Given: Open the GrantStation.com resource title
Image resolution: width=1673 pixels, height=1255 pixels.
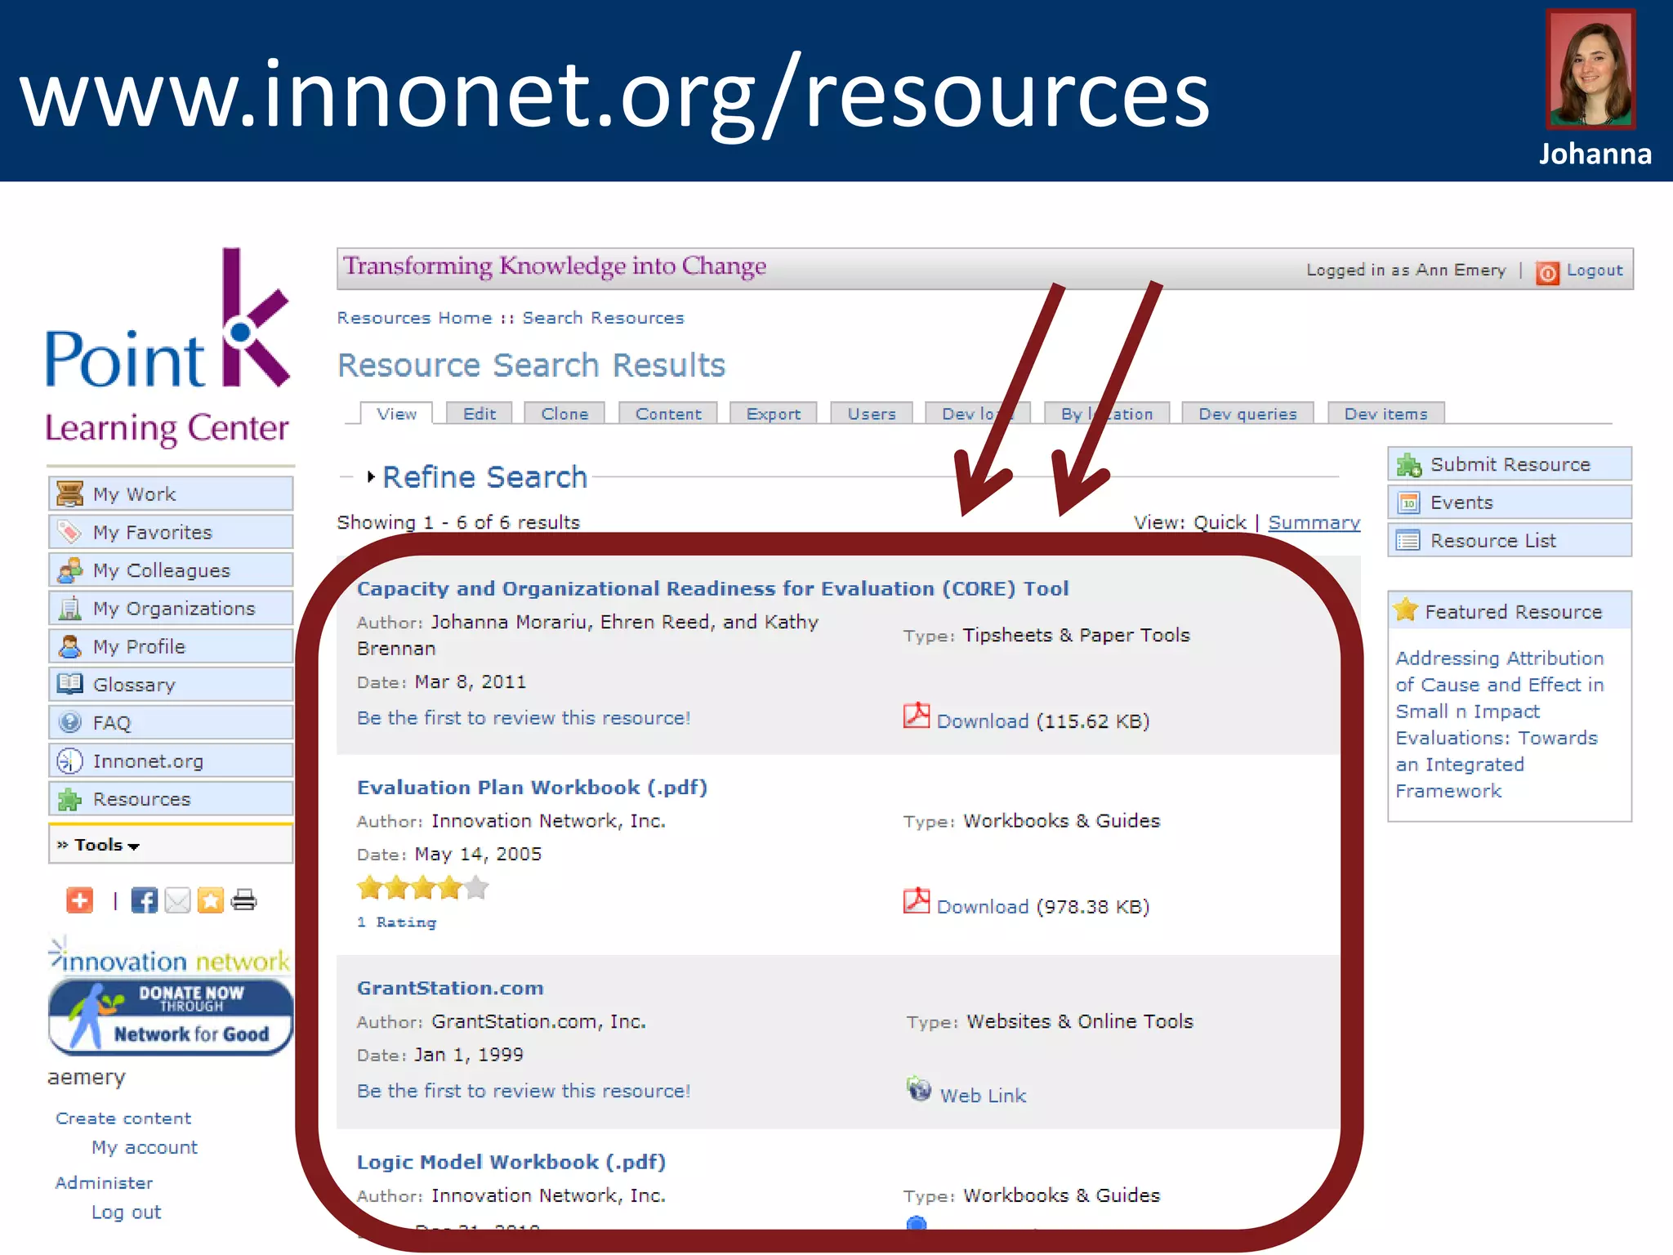Looking at the screenshot, I should click(450, 988).
